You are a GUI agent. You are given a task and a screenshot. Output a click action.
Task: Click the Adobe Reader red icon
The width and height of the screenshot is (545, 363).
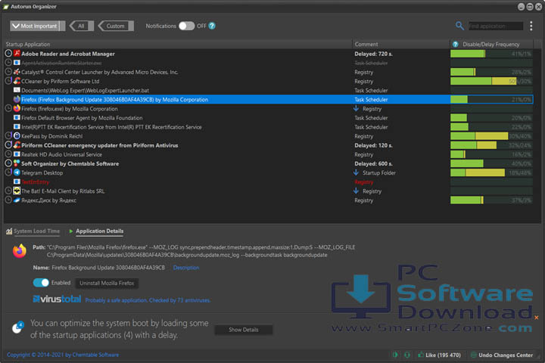point(17,53)
